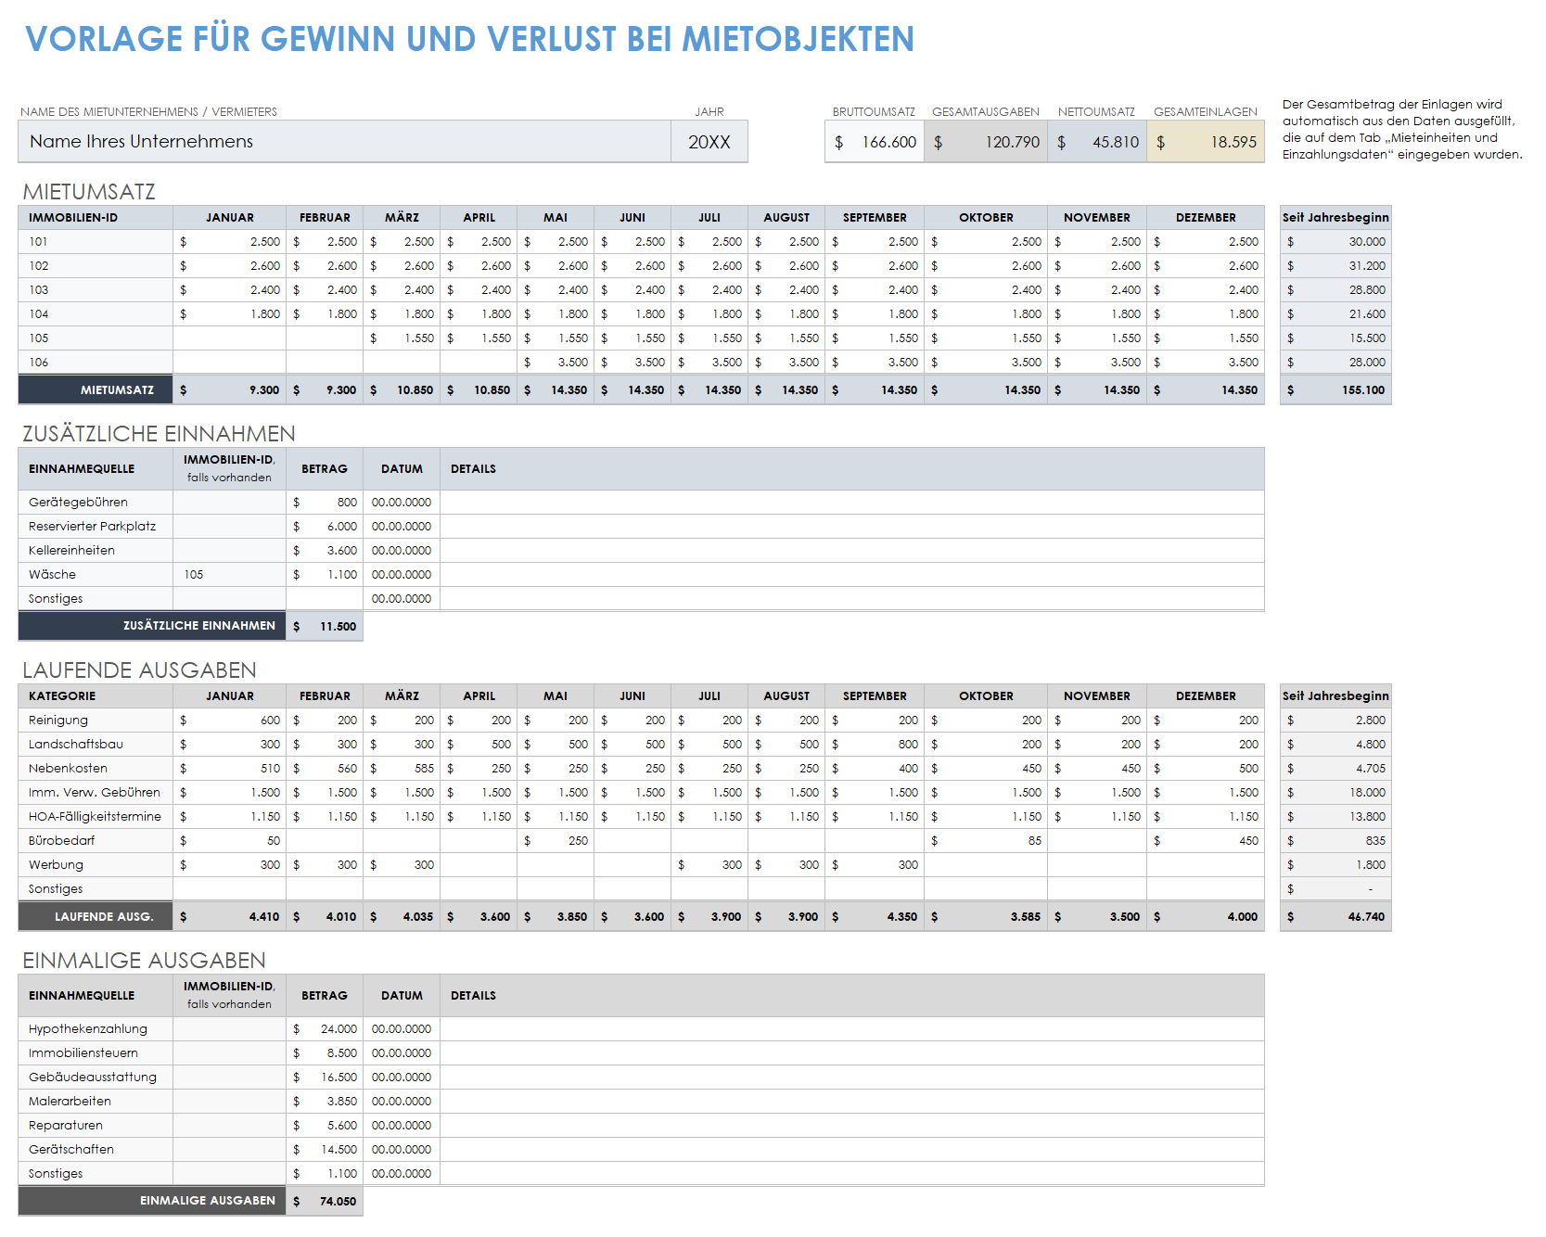Select the amount 3.600 for Kellereinheiten
The width and height of the screenshot is (1546, 1237).
tap(325, 551)
